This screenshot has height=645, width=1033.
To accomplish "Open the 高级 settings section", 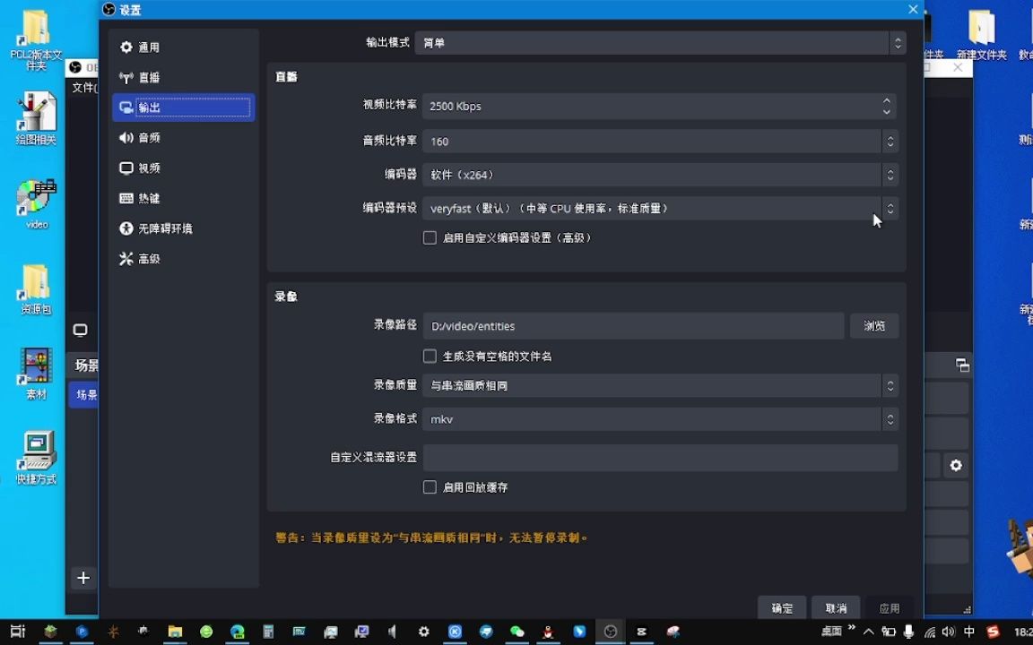I will point(183,259).
